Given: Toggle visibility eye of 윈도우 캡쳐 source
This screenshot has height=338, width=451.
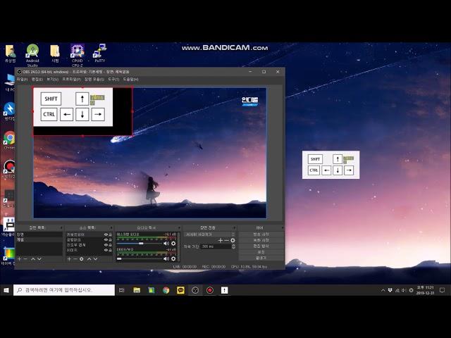Looking at the screenshot, I should click(106, 245).
